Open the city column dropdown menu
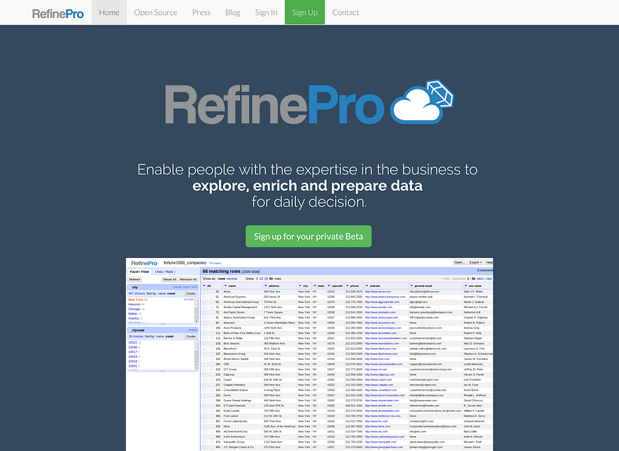The height and width of the screenshot is (451, 619). coord(300,286)
